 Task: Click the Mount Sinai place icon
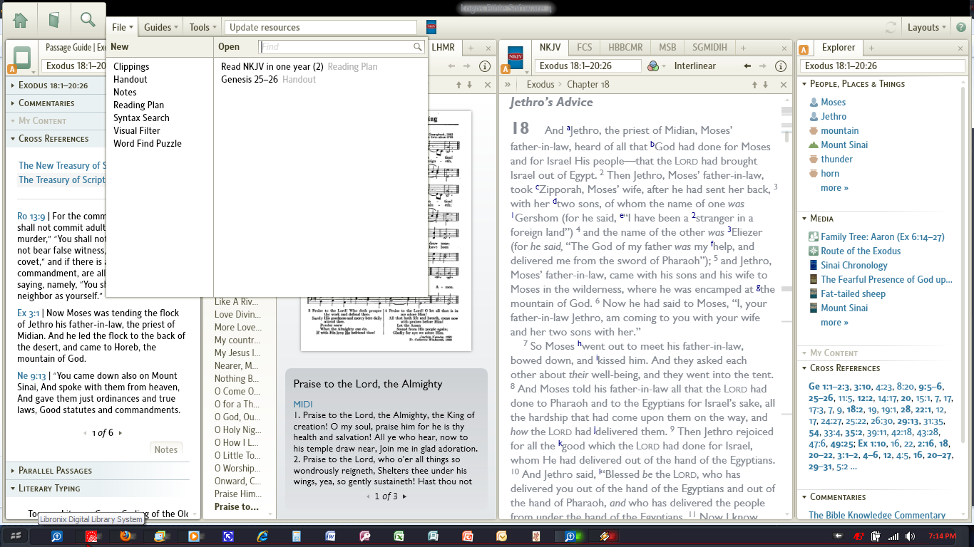pyautogui.click(x=814, y=145)
